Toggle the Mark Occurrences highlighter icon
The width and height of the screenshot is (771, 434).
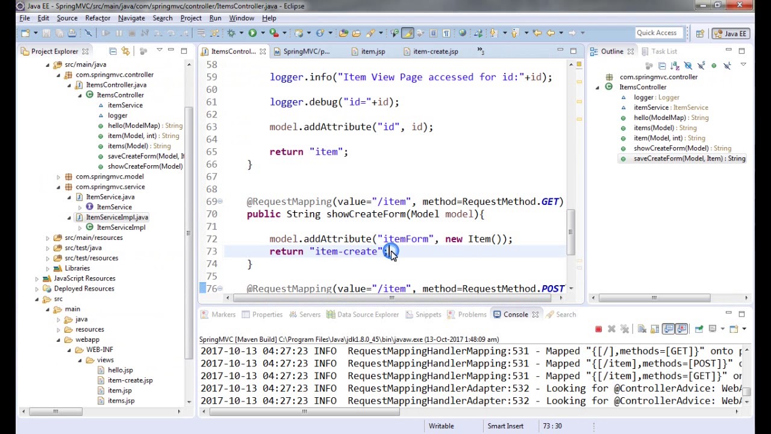click(408, 33)
